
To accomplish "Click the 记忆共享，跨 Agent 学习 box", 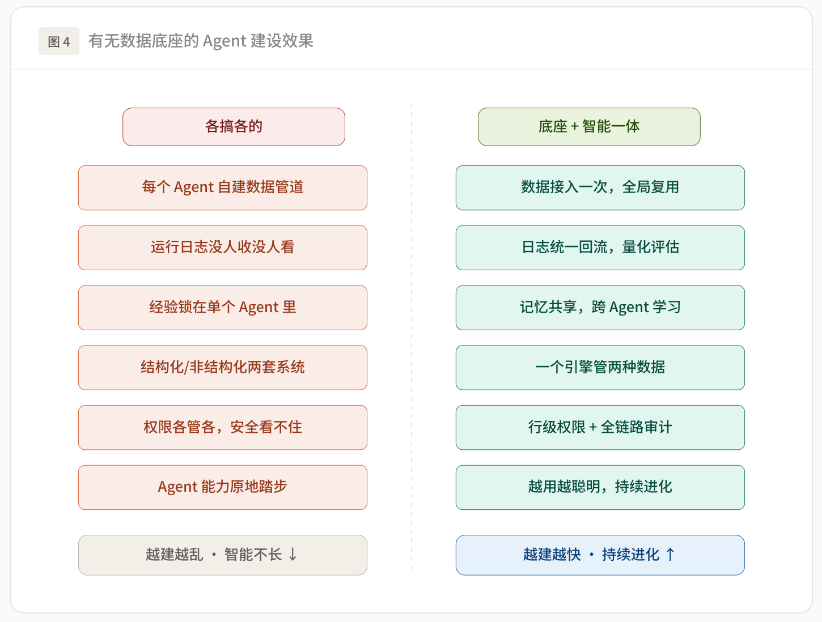I will [600, 308].
